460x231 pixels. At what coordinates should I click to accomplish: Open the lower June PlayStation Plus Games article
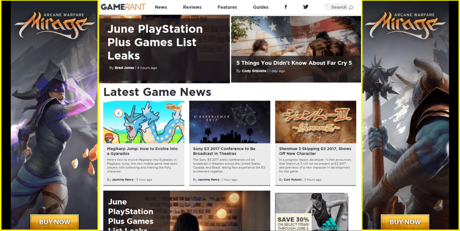point(186,211)
